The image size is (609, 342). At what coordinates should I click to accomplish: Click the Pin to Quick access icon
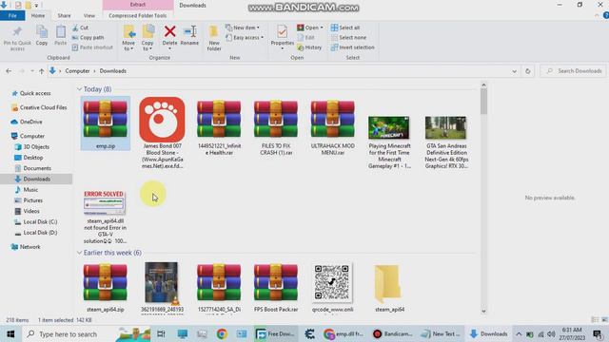click(17, 38)
